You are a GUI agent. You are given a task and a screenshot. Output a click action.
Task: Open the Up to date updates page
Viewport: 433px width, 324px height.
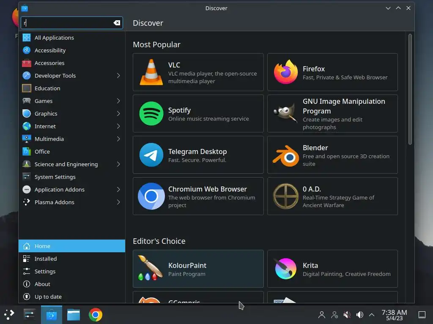pos(72,297)
